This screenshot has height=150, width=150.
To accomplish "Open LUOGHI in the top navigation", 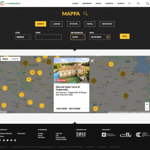I will click(x=75, y=3).
